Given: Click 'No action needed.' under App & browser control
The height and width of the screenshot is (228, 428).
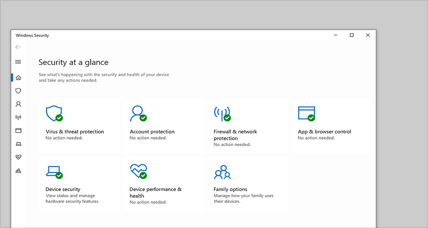Looking at the screenshot, I should click(x=316, y=138).
